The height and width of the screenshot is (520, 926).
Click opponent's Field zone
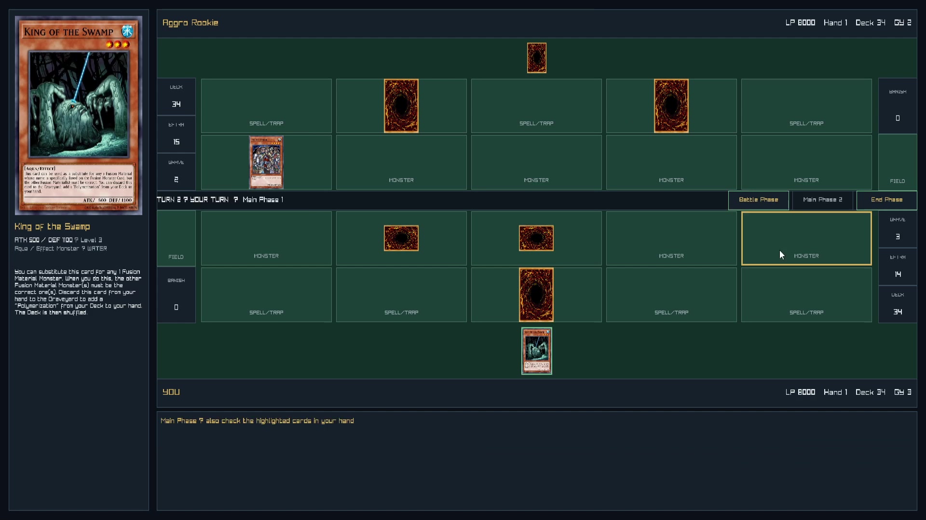[x=898, y=162]
